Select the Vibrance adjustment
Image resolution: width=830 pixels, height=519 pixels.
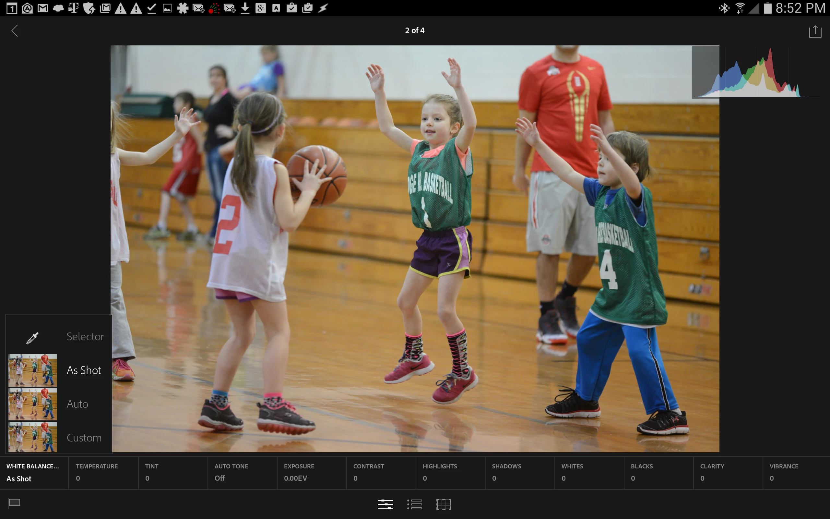tap(796, 472)
